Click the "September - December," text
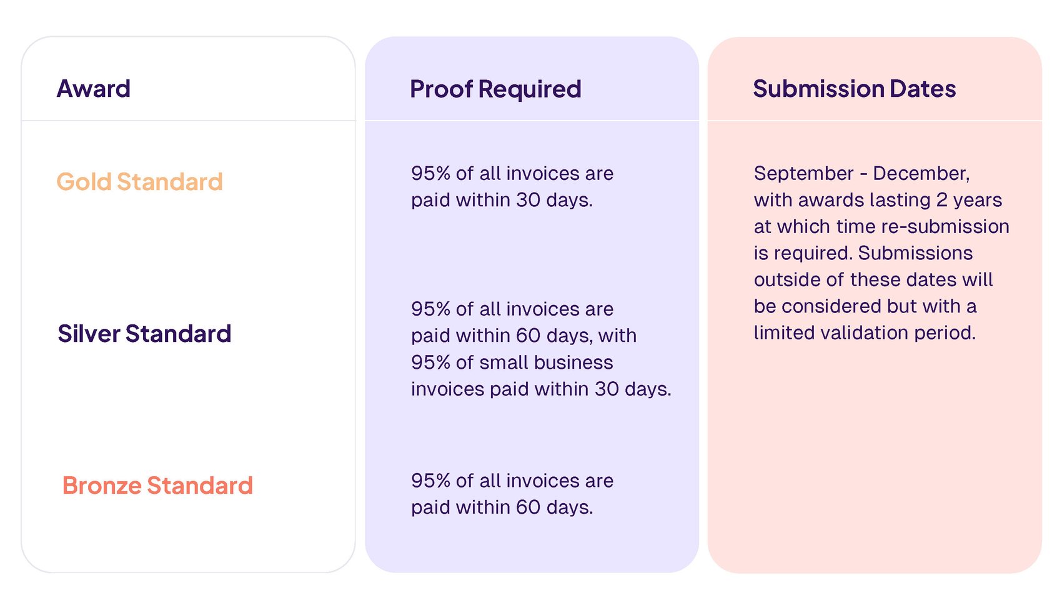This screenshot has height=610, width=1062. coord(861,173)
